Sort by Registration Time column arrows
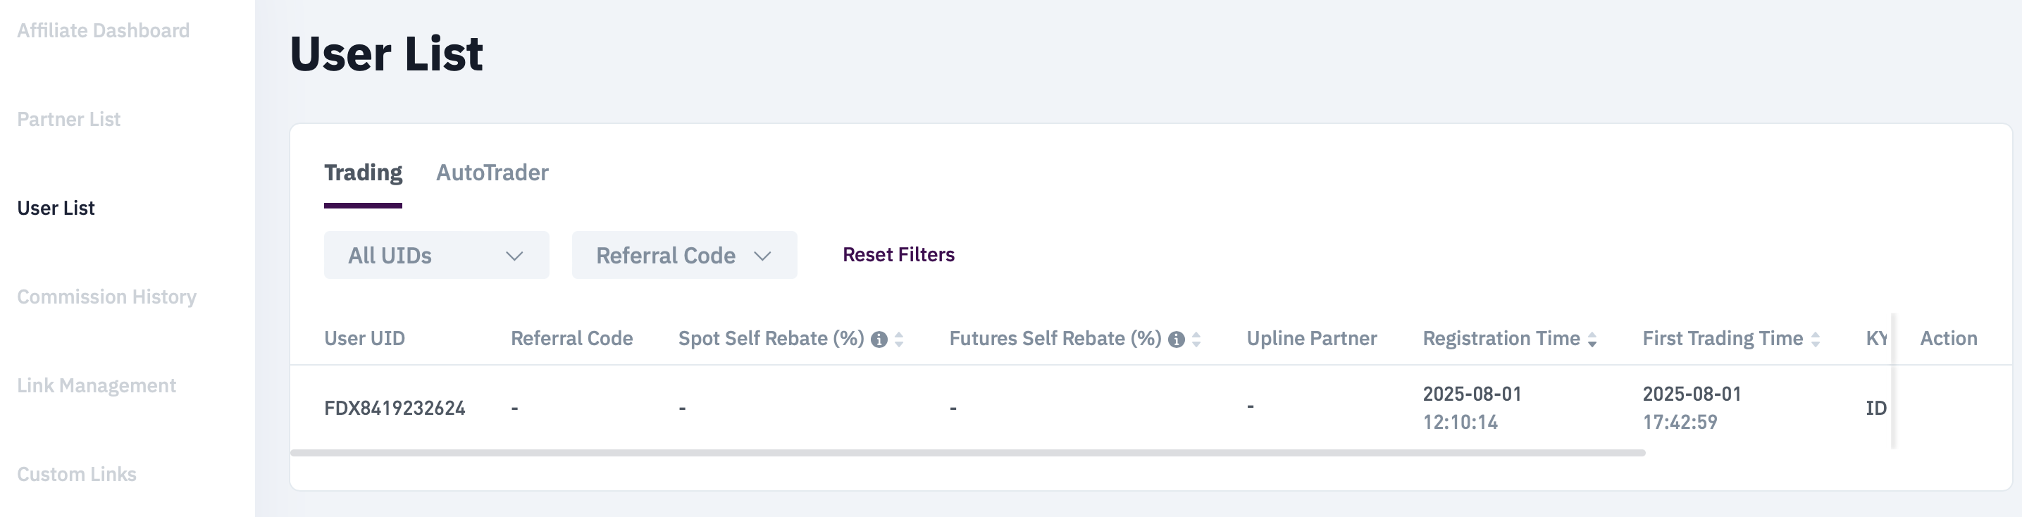The image size is (2022, 517). 1592,340
